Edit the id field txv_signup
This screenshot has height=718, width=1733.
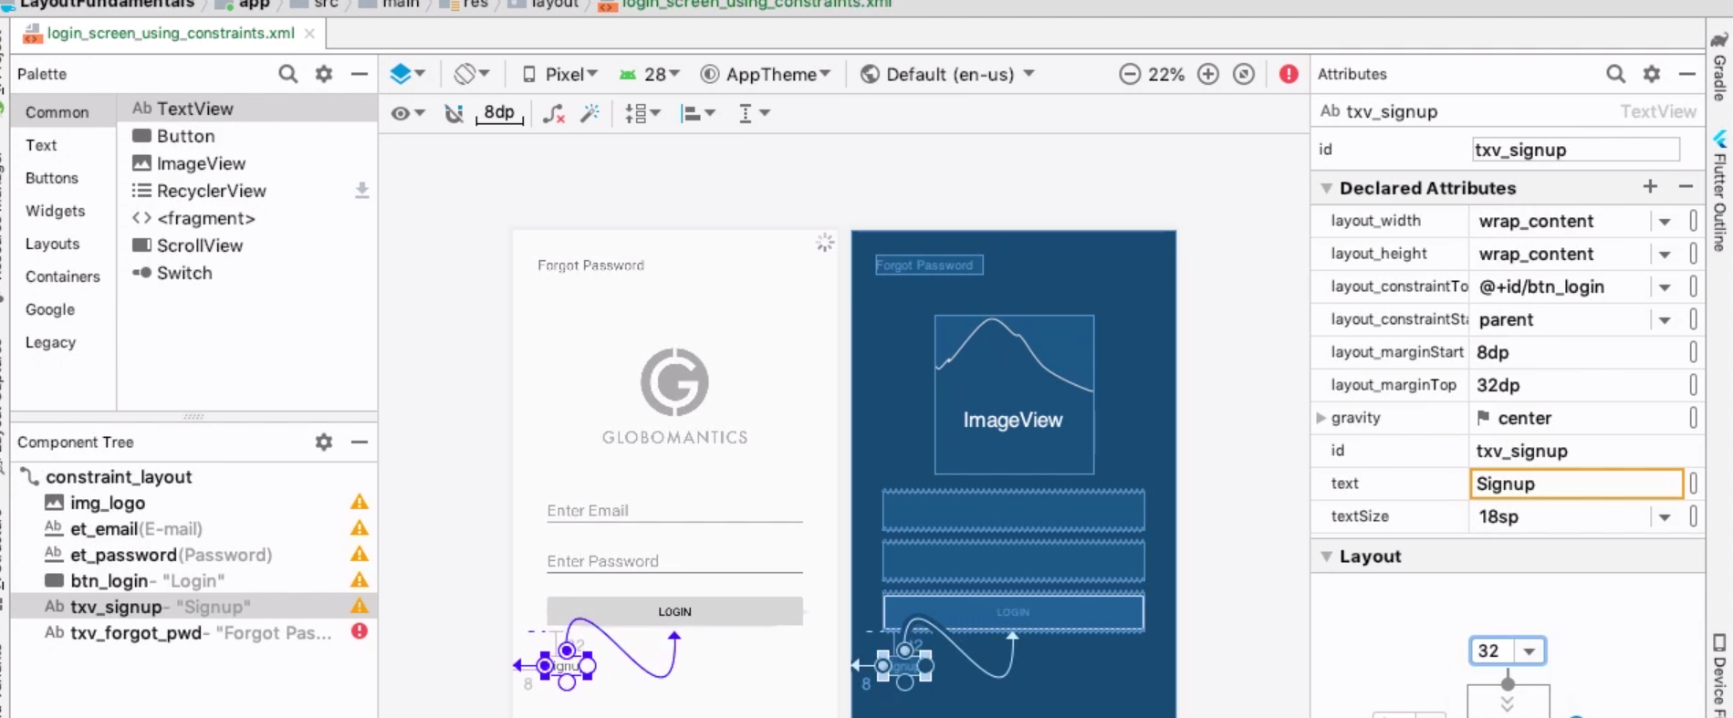(1576, 150)
